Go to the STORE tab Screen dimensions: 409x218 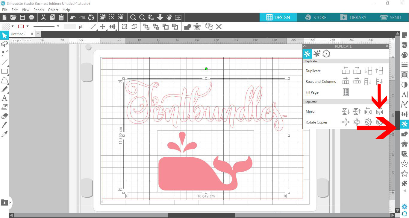tap(316, 17)
